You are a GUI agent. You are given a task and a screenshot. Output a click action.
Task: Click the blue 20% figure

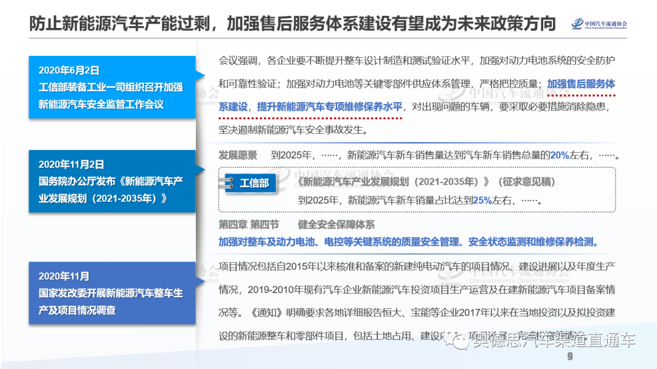[559, 155]
